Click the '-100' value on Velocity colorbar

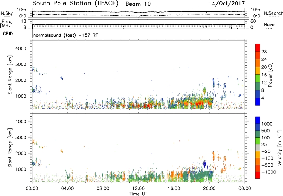267,158
